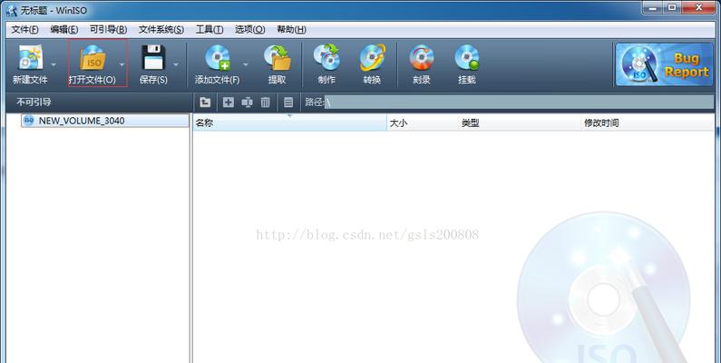Click the New File (新建文件) toolbar icon
This screenshot has width=721, height=363.
(x=30, y=57)
